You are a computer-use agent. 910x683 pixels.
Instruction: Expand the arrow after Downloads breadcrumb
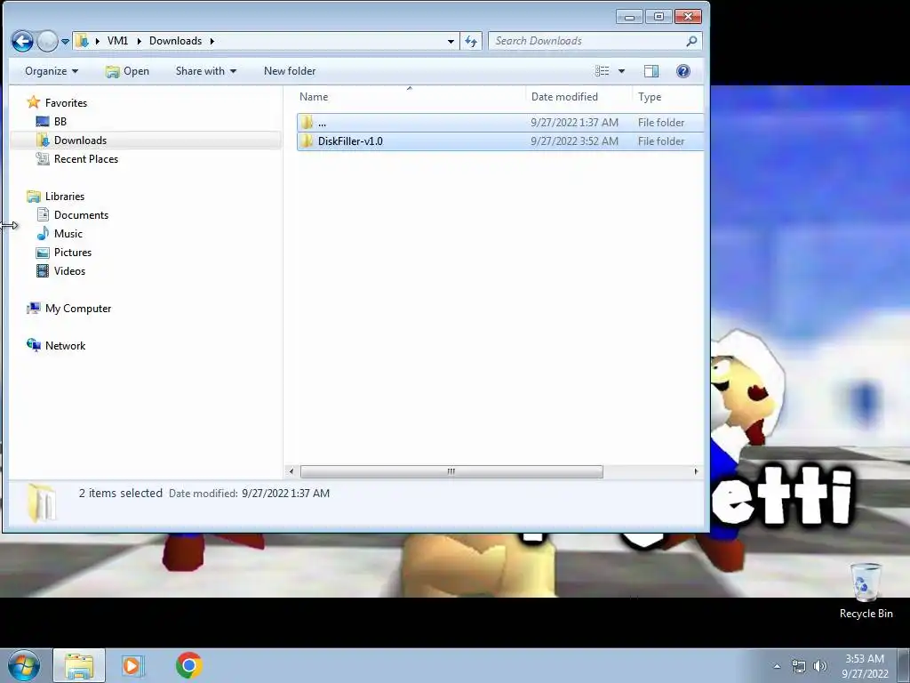[212, 41]
